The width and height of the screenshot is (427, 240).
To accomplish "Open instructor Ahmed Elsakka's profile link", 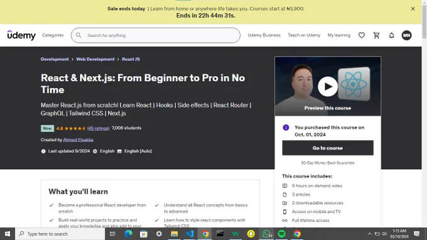I will [78, 139].
